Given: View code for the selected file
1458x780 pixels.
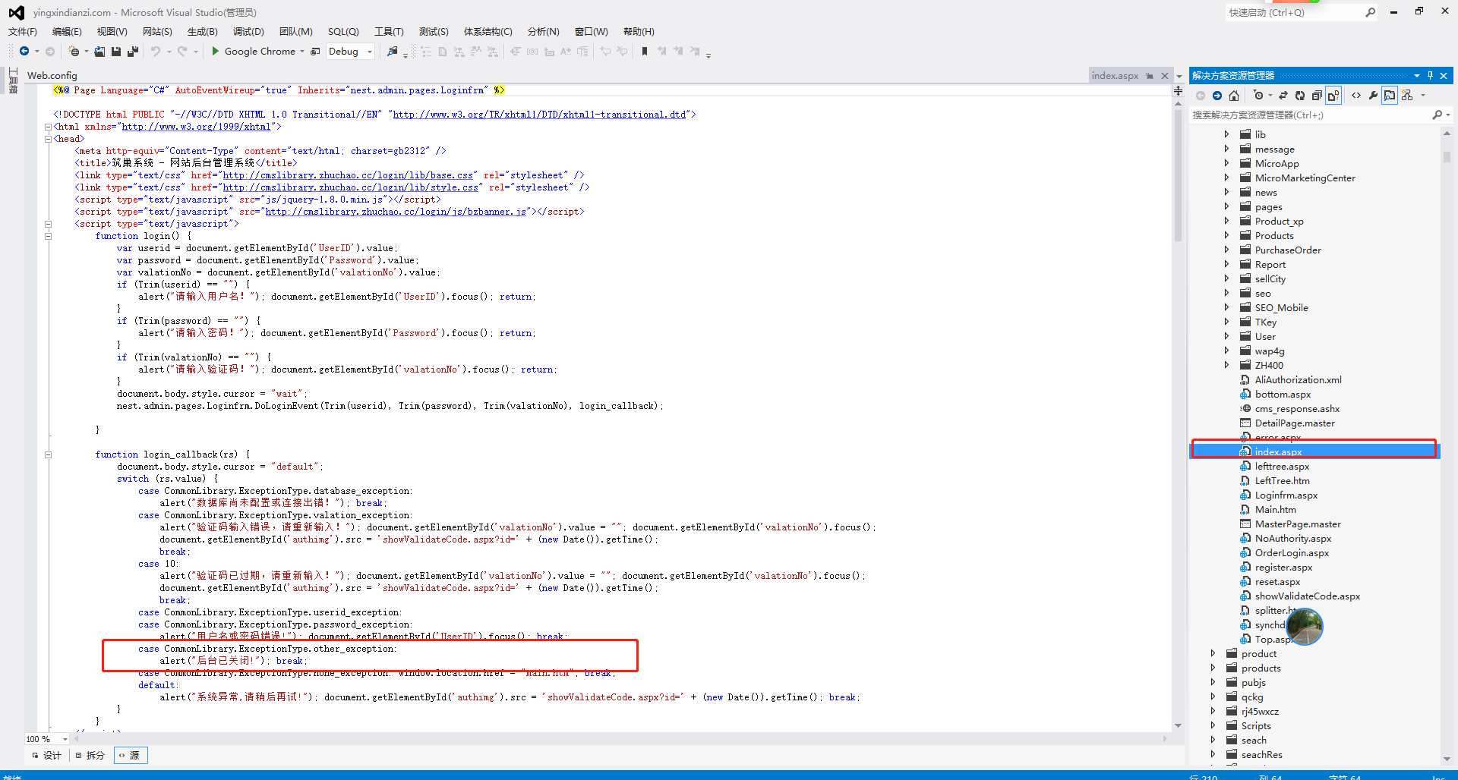Looking at the screenshot, I should (x=1356, y=95).
